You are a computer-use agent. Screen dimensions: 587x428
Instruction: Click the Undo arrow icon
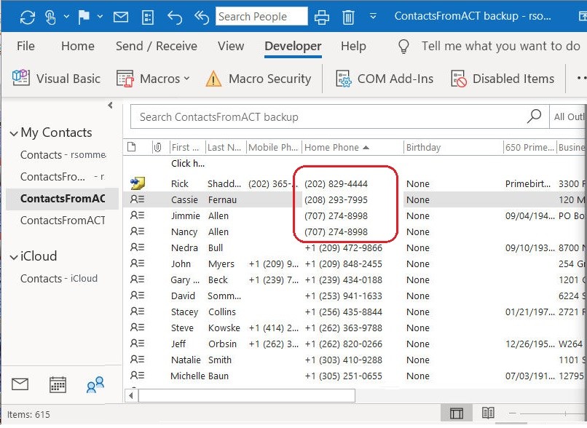(175, 17)
